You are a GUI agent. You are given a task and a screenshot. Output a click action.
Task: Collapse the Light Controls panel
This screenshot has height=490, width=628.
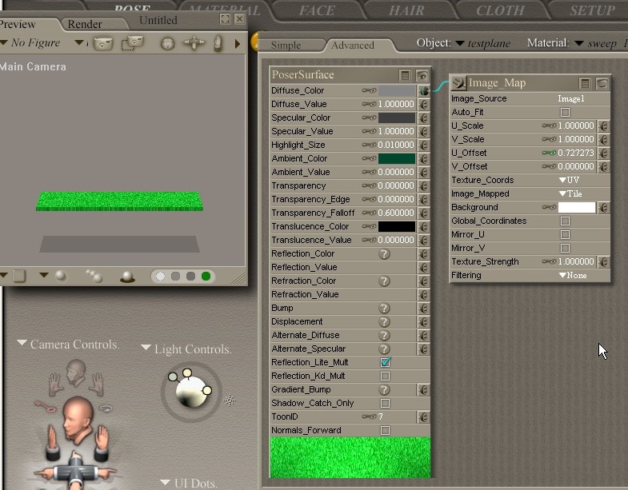tap(146, 348)
